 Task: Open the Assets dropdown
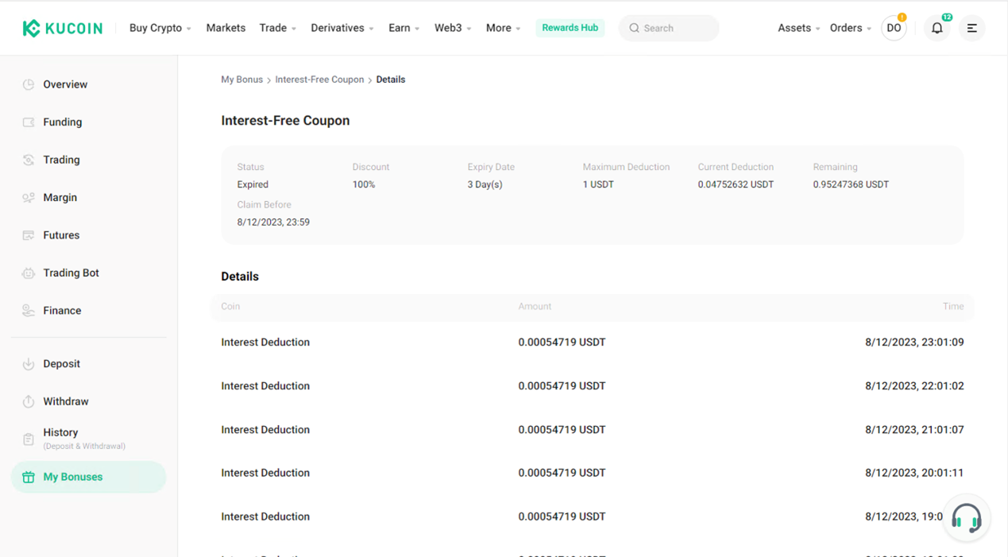799,28
